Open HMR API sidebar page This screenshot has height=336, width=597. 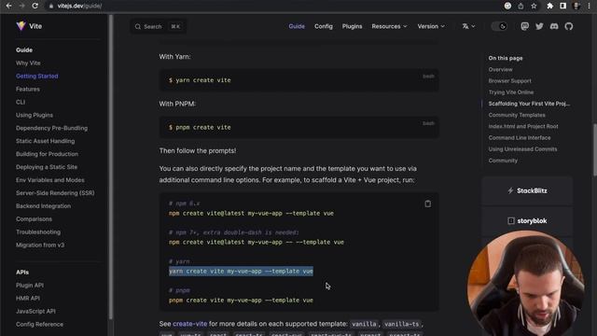pos(28,298)
